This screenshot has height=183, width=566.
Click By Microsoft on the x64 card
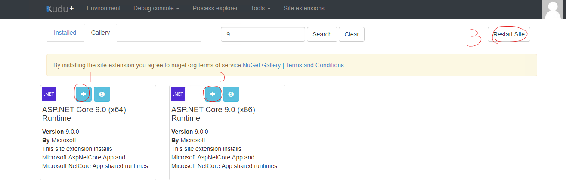click(59, 140)
